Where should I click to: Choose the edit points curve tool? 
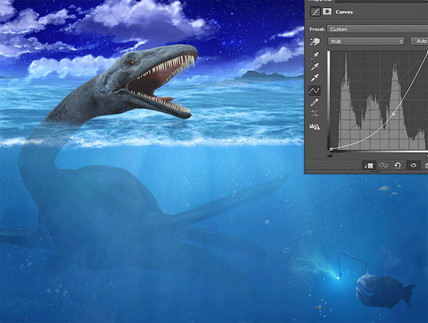click(314, 91)
